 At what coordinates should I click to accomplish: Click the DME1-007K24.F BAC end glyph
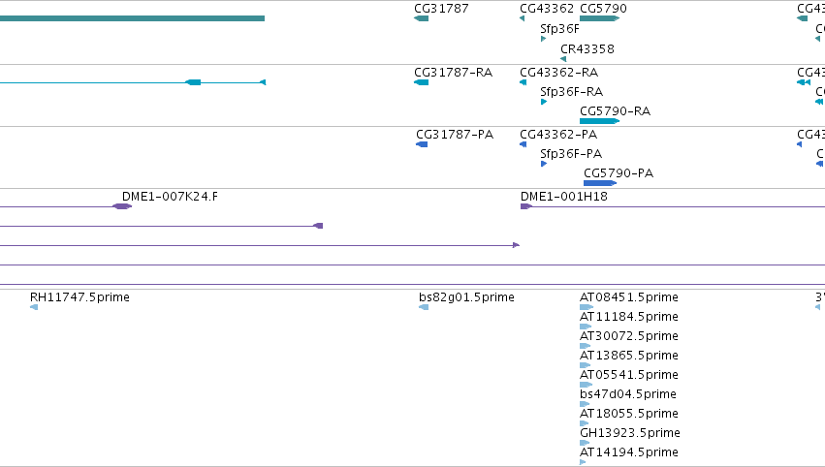(122, 206)
